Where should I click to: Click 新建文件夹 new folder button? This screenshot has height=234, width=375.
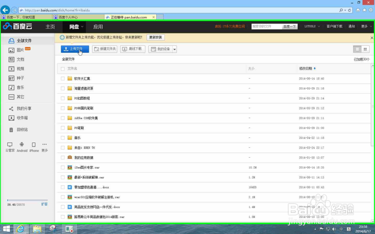tap(105, 49)
